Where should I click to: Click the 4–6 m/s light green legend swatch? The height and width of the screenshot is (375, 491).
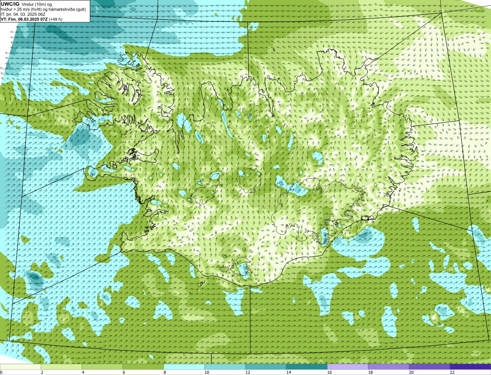pyautogui.click(x=102, y=367)
